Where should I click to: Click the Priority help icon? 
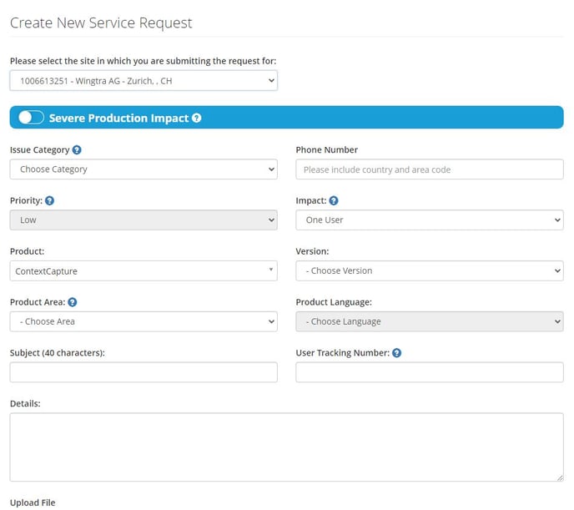click(x=49, y=201)
